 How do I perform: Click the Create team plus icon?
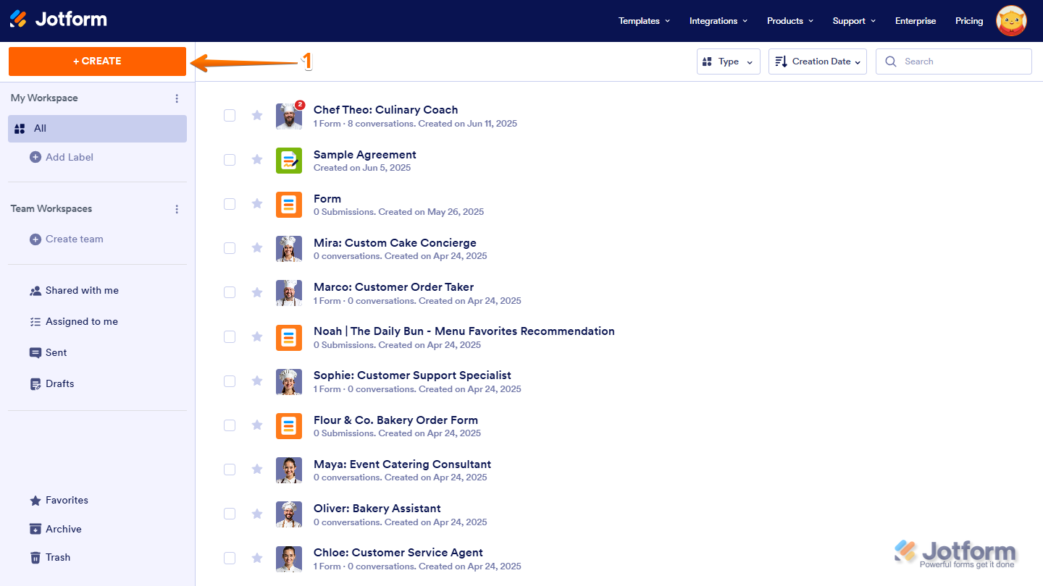35,239
